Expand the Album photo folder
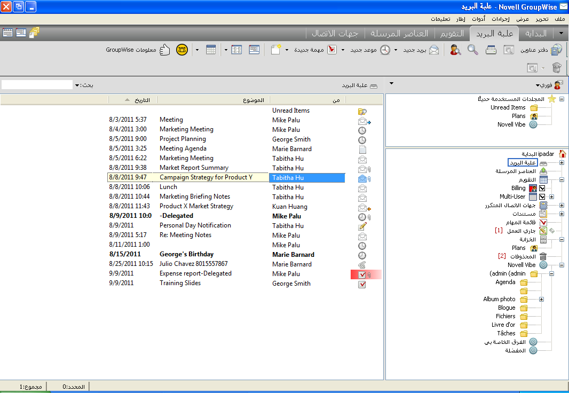The image size is (569, 393). [x=541, y=300]
